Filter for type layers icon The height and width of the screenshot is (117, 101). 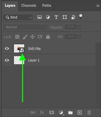pyautogui.click(x=56, y=17)
